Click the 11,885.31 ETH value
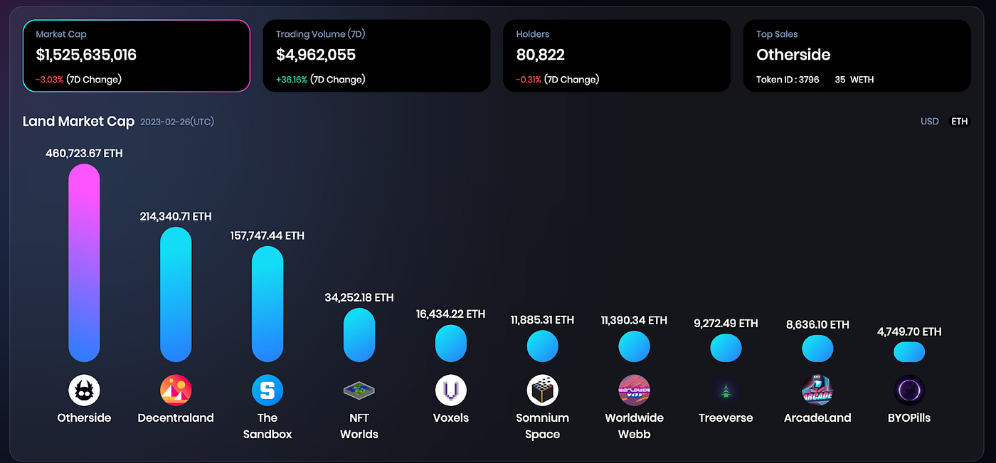 pyautogui.click(x=543, y=320)
